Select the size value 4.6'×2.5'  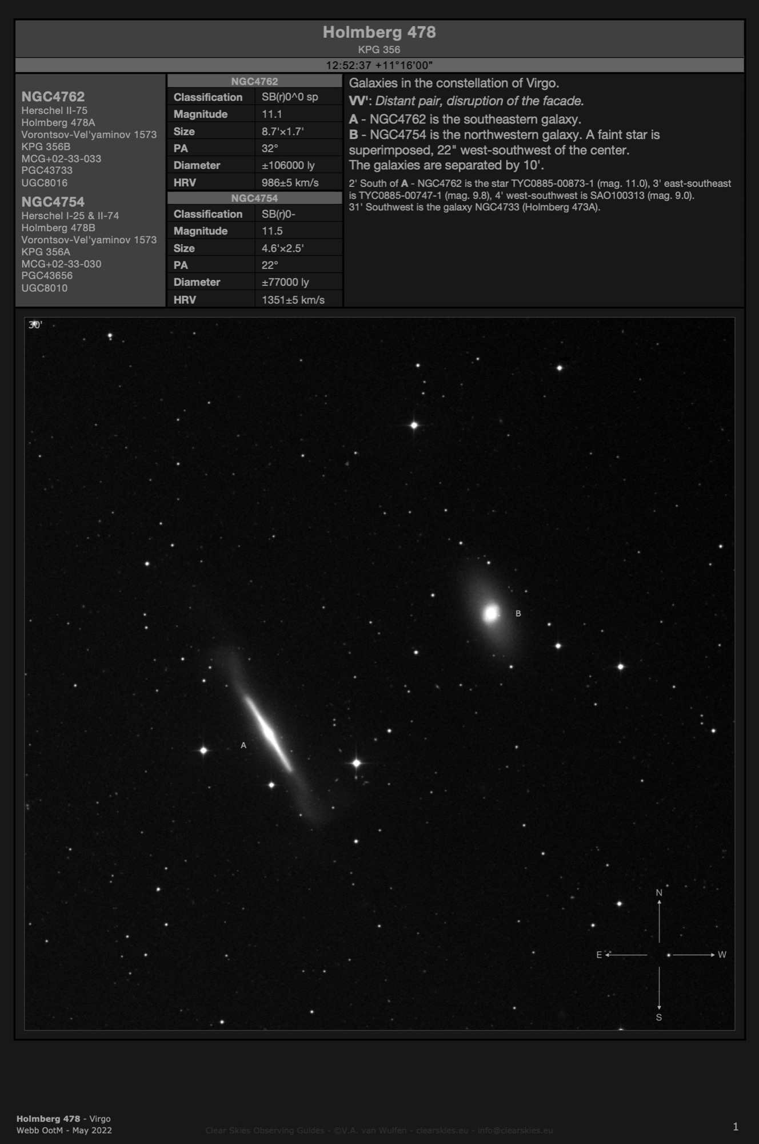282,248
